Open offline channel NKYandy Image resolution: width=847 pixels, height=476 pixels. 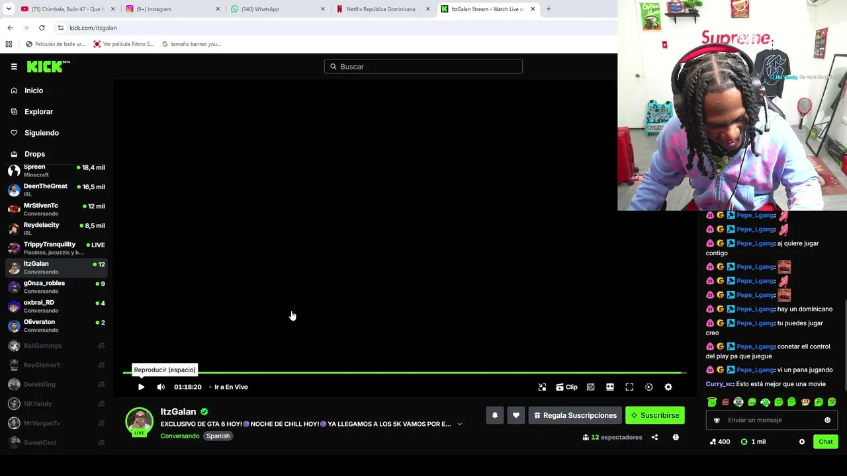coord(56,403)
